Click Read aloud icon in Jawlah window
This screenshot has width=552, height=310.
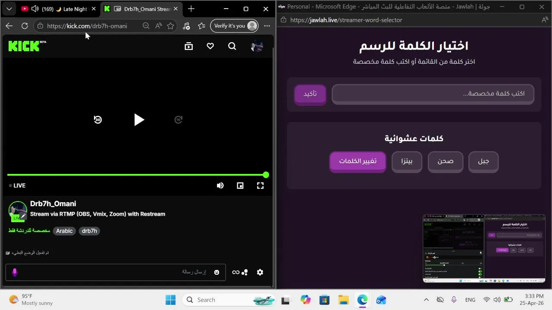point(545,20)
